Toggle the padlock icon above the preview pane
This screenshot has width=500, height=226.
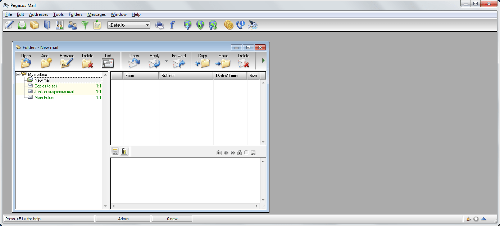coord(240,152)
